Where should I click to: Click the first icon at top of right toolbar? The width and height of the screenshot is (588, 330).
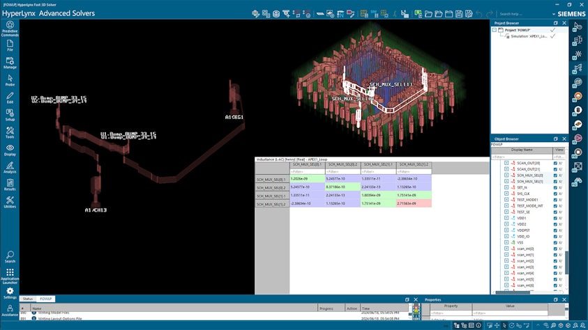[578, 26]
